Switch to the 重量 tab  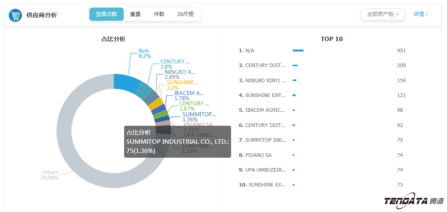click(x=135, y=14)
